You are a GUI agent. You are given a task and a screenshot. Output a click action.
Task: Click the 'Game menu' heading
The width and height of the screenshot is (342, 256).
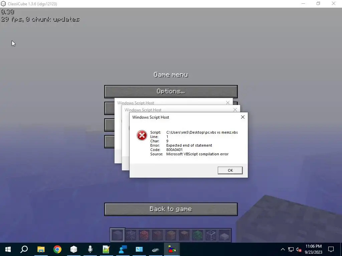(171, 75)
